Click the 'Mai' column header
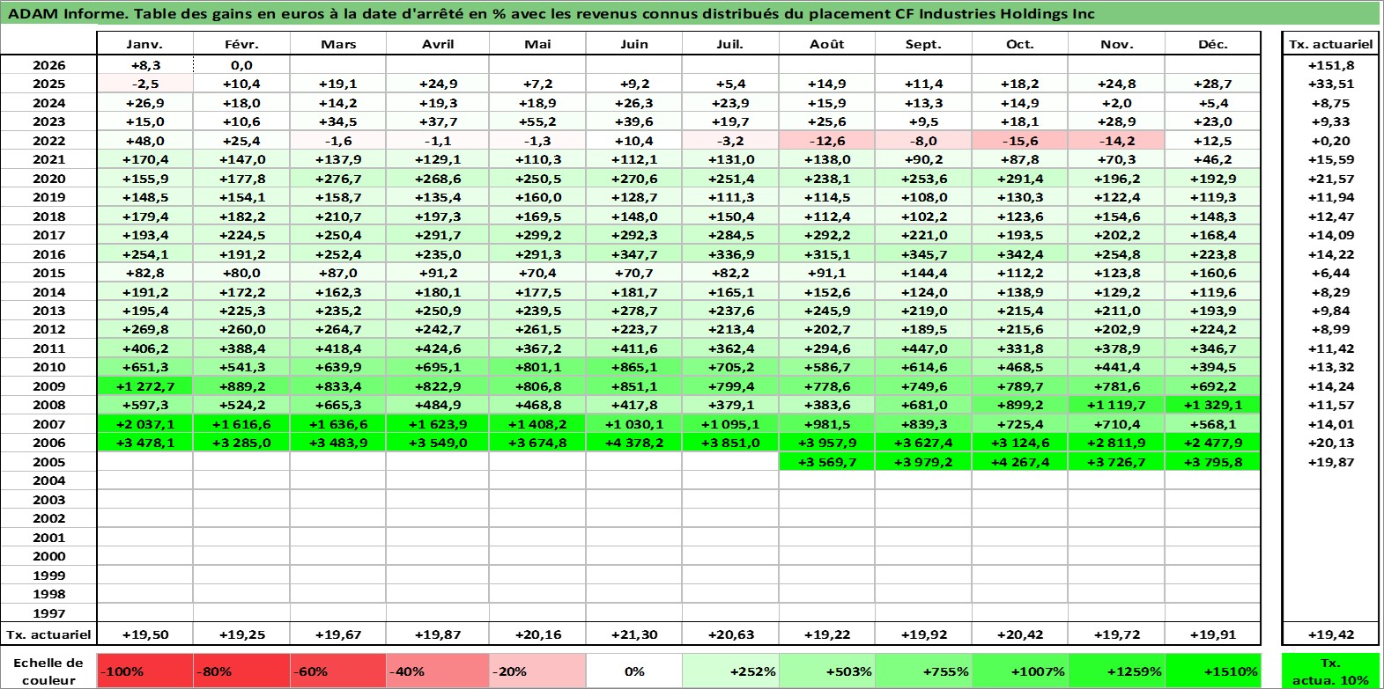This screenshot has width=1384, height=689. click(537, 44)
